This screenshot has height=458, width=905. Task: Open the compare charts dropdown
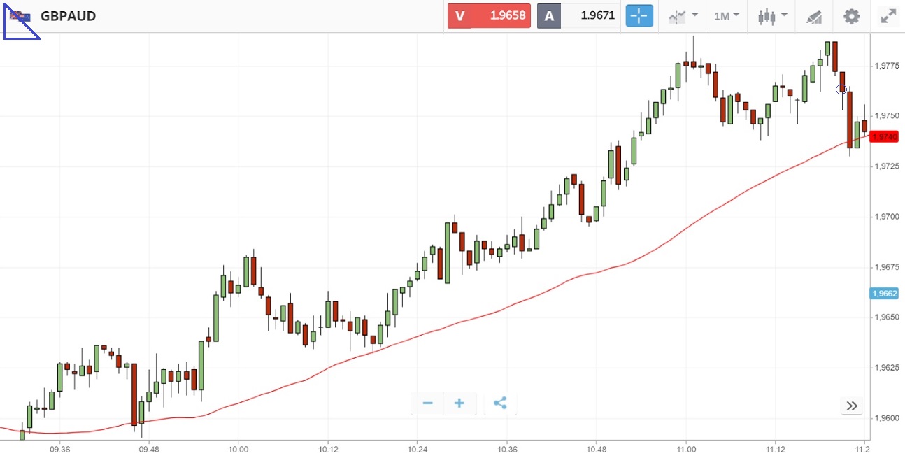[x=683, y=16]
